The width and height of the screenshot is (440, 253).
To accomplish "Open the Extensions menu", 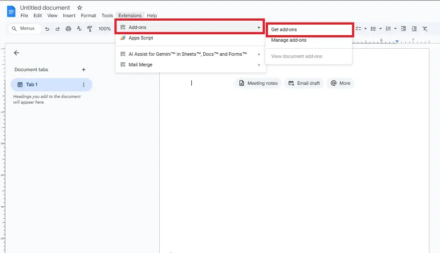I will point(130,15).
